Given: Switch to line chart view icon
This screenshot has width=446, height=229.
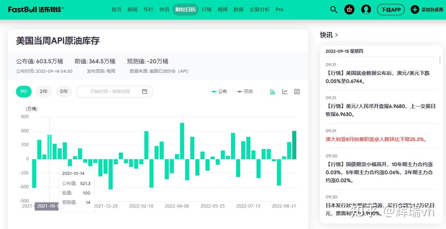Looking at the screenshot, I should pos(285,92).
